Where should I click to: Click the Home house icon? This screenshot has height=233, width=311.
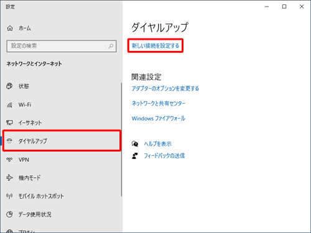point(10,28)
